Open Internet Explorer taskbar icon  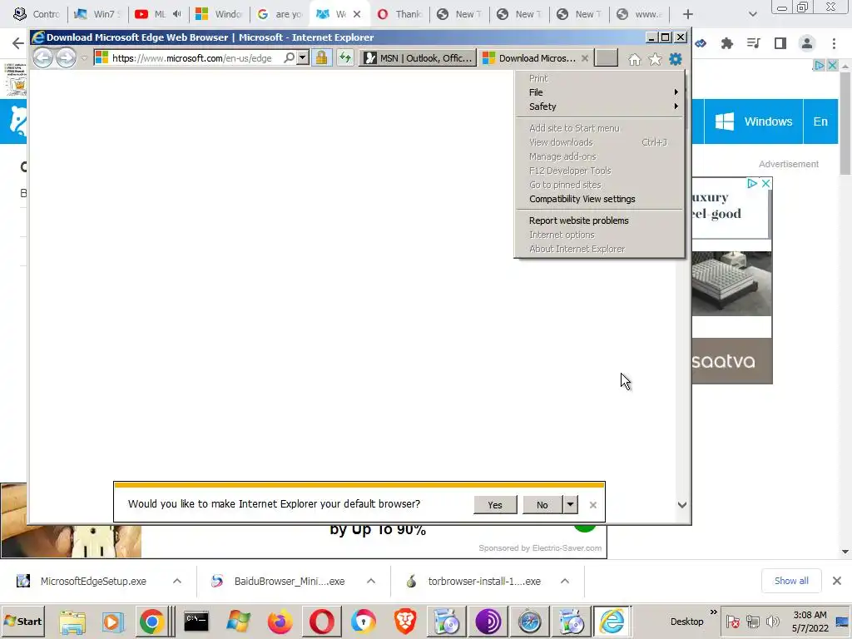click(x=612, y=622)
